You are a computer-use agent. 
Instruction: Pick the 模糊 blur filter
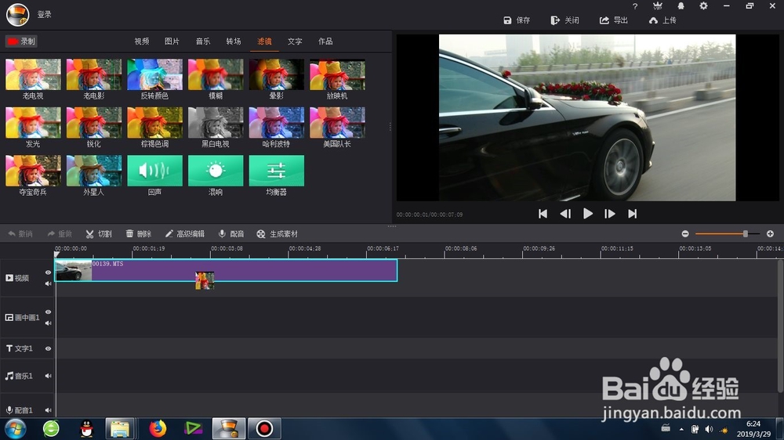click(216, 74)
